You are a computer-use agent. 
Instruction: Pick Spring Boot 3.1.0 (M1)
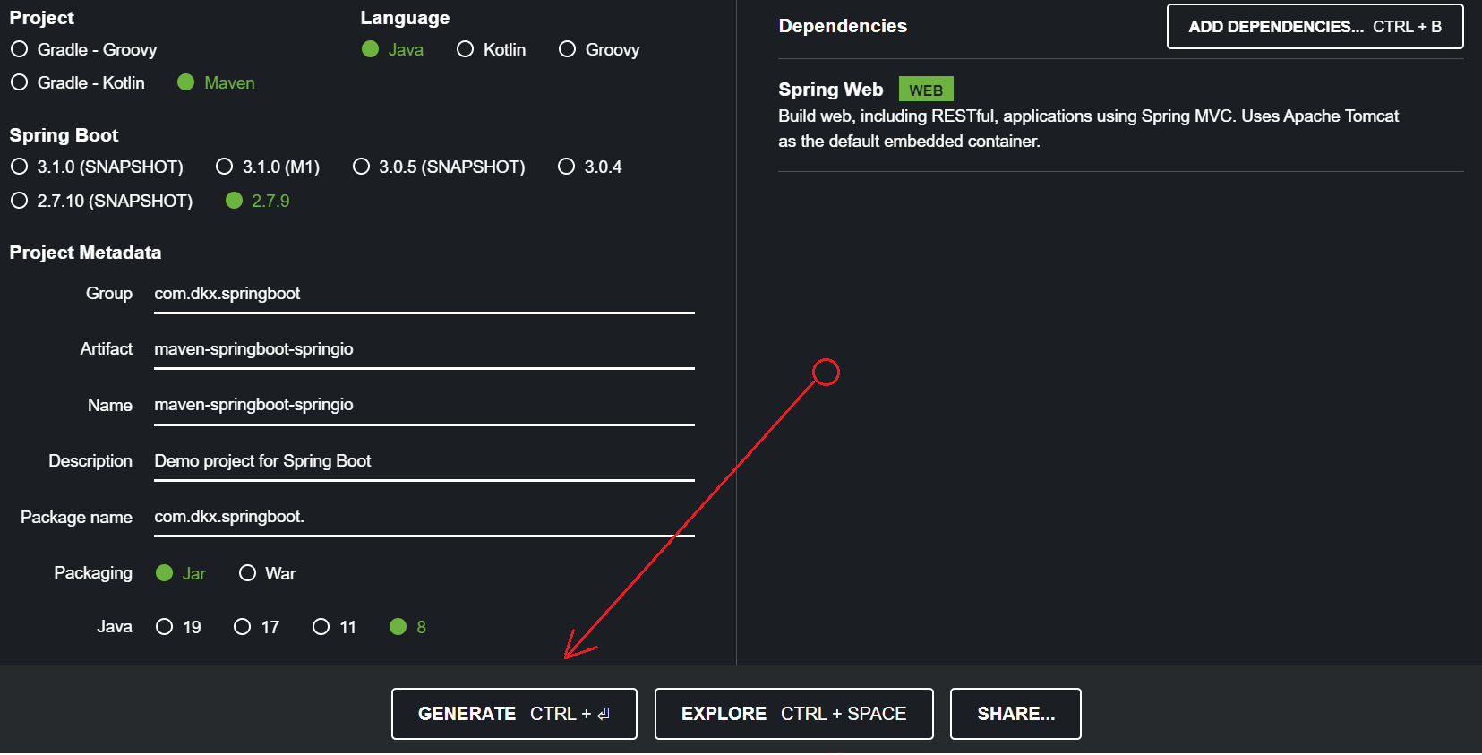268,167
